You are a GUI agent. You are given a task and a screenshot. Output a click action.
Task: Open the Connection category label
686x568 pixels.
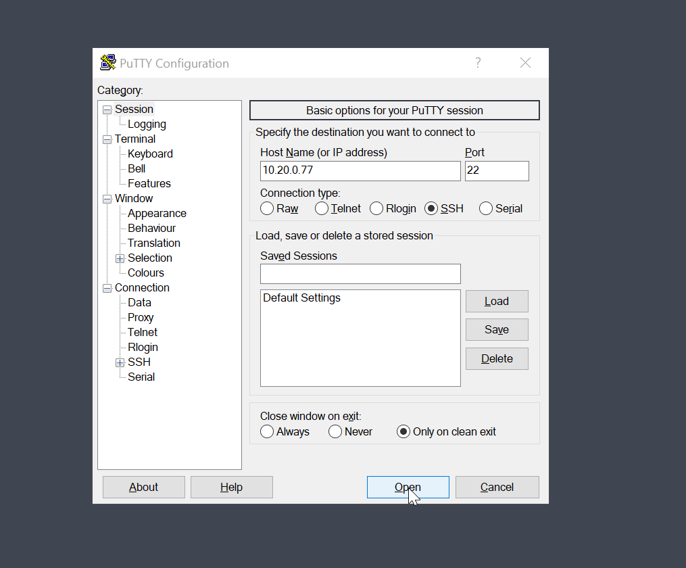(142, 287)
